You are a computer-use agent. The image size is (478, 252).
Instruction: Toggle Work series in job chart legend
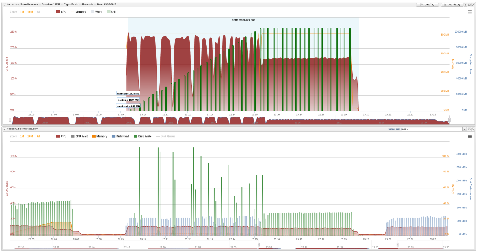[x=96, y=12]
